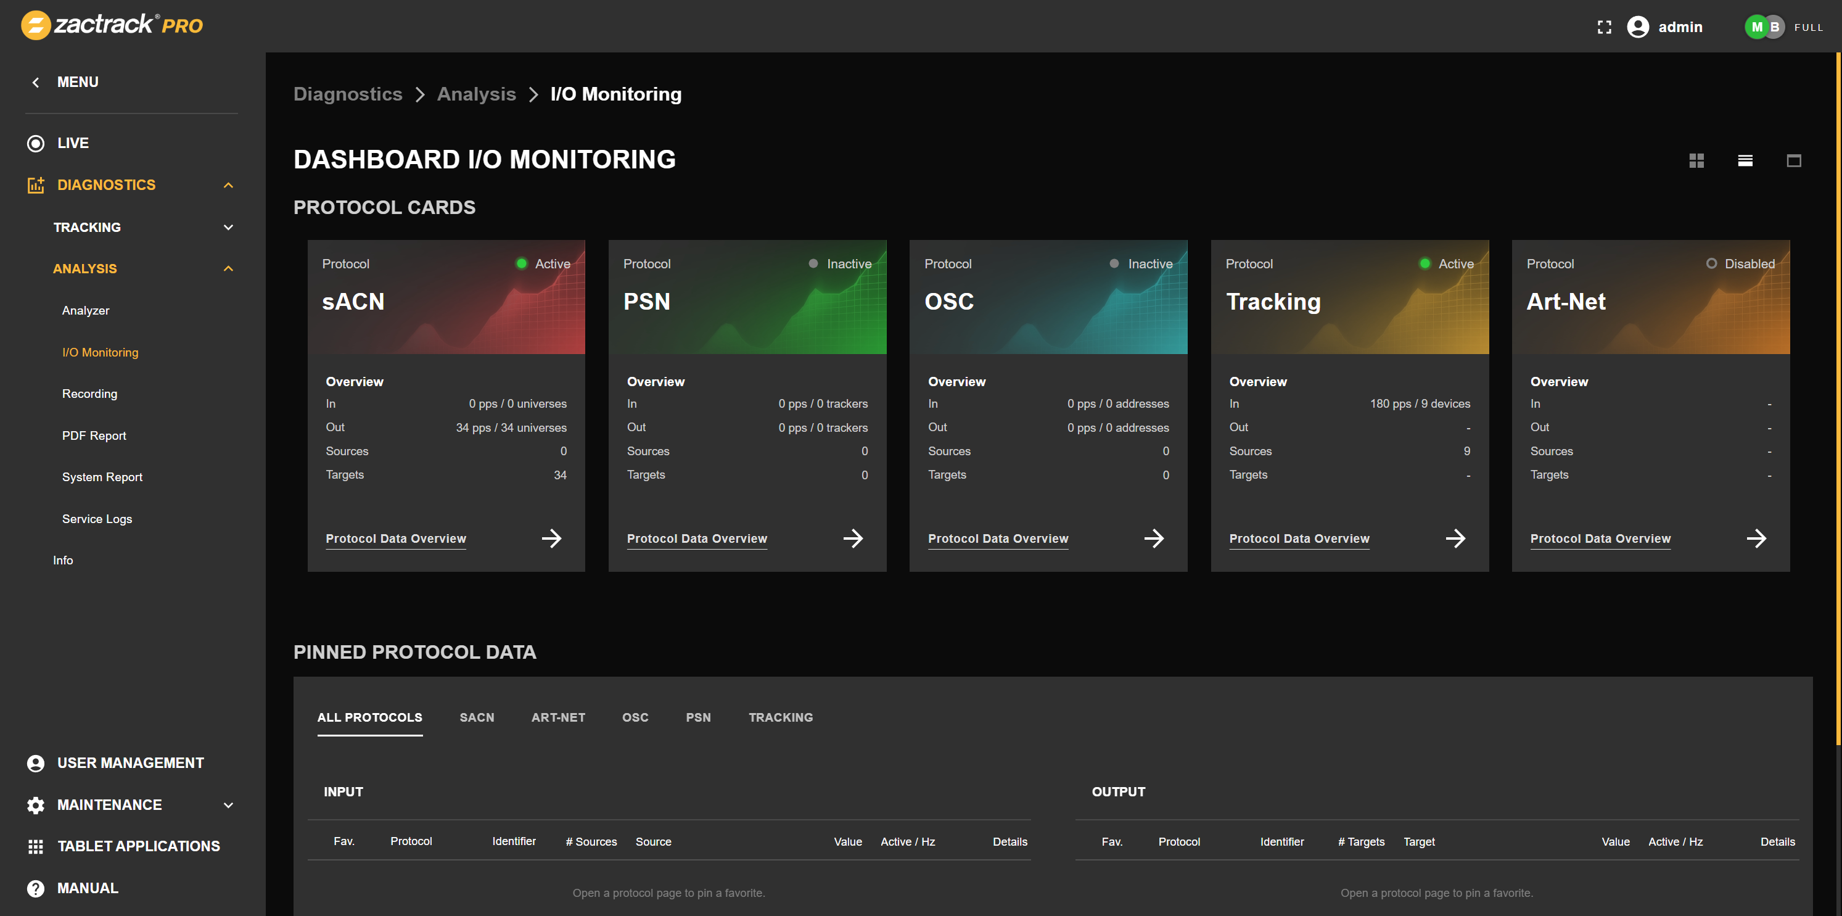1842x916 pixels.
Task: Open PSN Protocol Data Overview link
Action: [696, 538]
